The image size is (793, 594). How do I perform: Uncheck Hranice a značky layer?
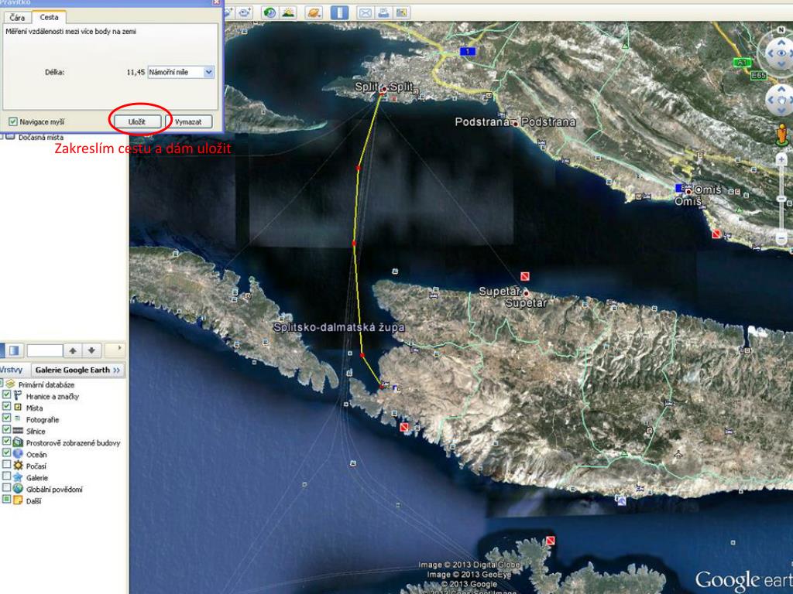click(x=6, y=394)
